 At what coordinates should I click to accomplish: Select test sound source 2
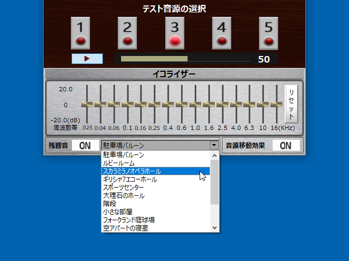tap(128, 33)
